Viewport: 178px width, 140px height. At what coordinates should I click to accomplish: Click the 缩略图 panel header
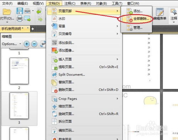coord(7,37)
